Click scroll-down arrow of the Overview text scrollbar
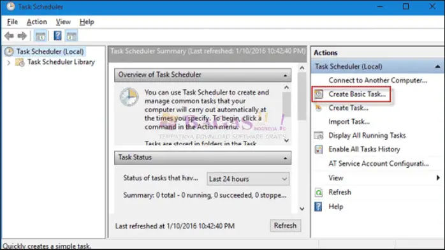Screen dimensions: 445x250 pos(287,140)
